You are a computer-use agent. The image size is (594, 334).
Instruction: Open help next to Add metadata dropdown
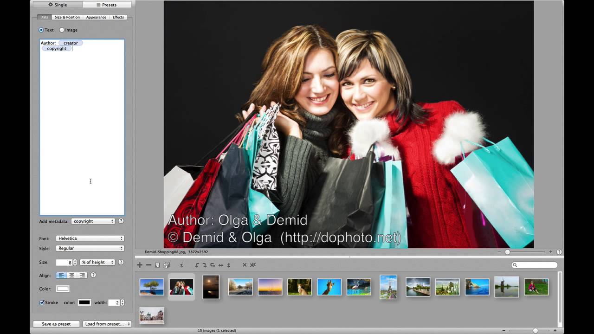121,221
